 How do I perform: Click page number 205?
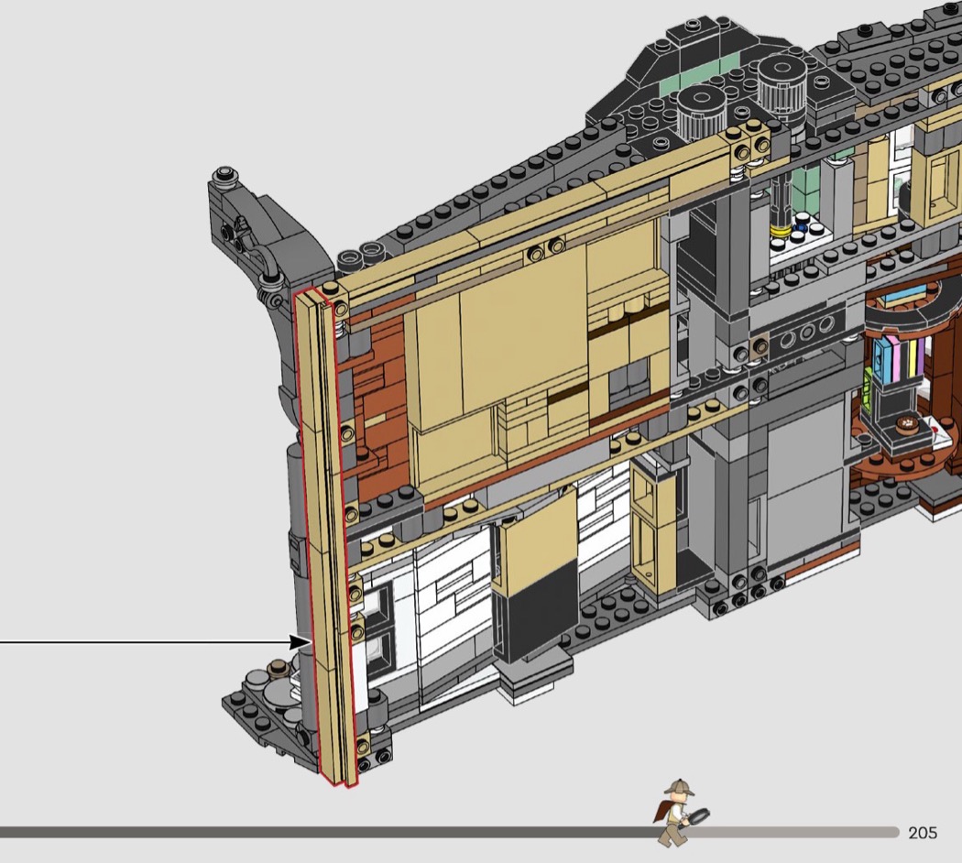[x=922, y=833]
